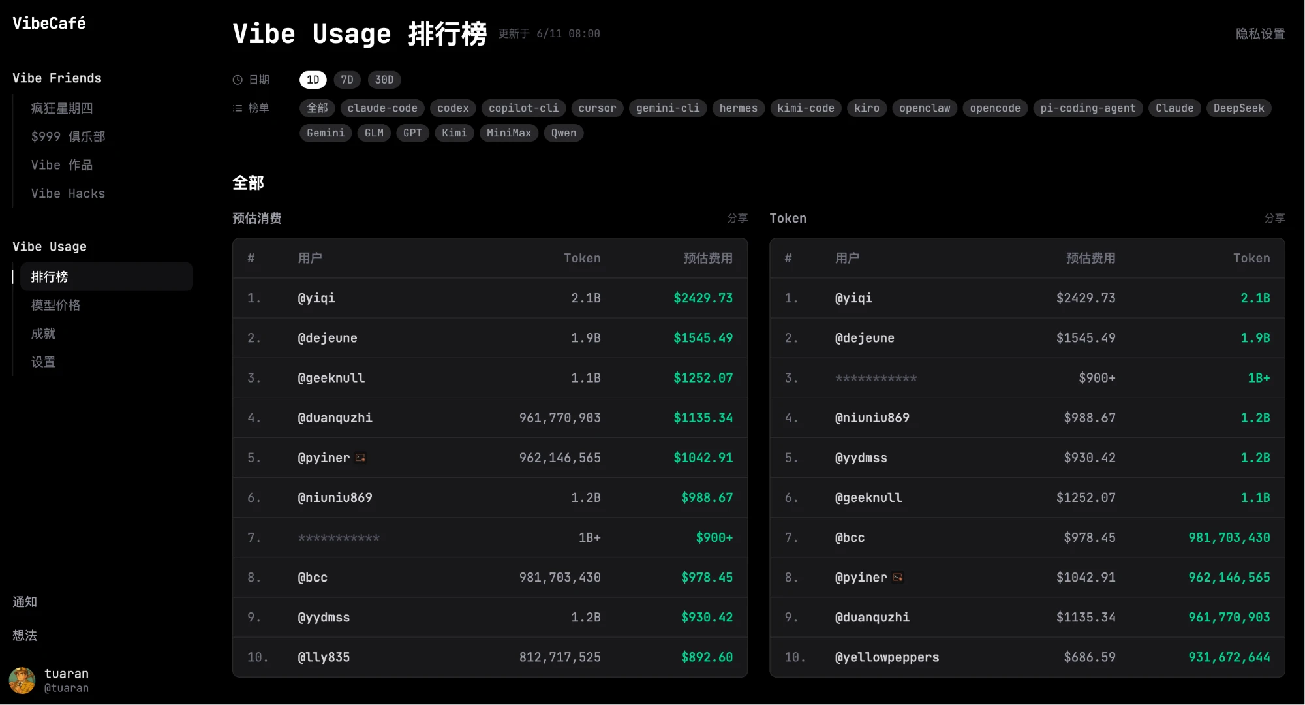The width and height of the screenshot is (1305, 705).
Task: Select the Gemini model filter
Action: 326,133
